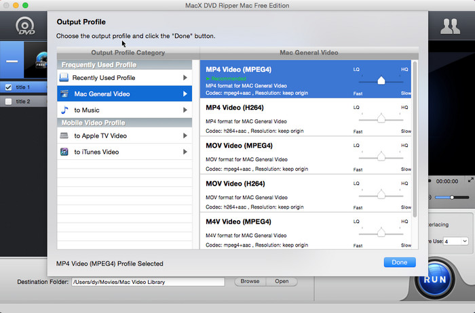Screen dimensions: 475x313
Task: Click the Mac General Video clapboard icon
Action: pos(64,93)
